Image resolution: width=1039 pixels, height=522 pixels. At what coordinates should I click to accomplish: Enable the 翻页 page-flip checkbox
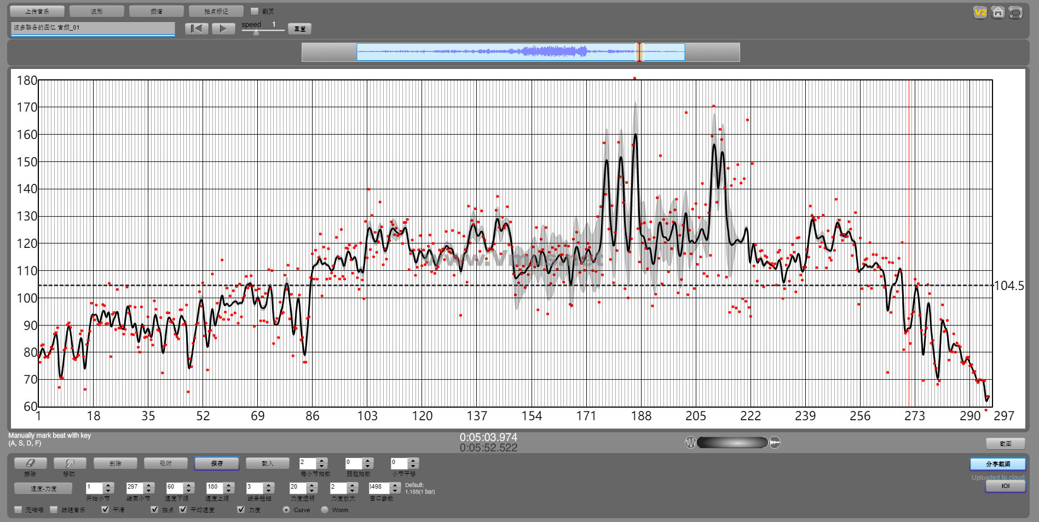tap(255, 11)
